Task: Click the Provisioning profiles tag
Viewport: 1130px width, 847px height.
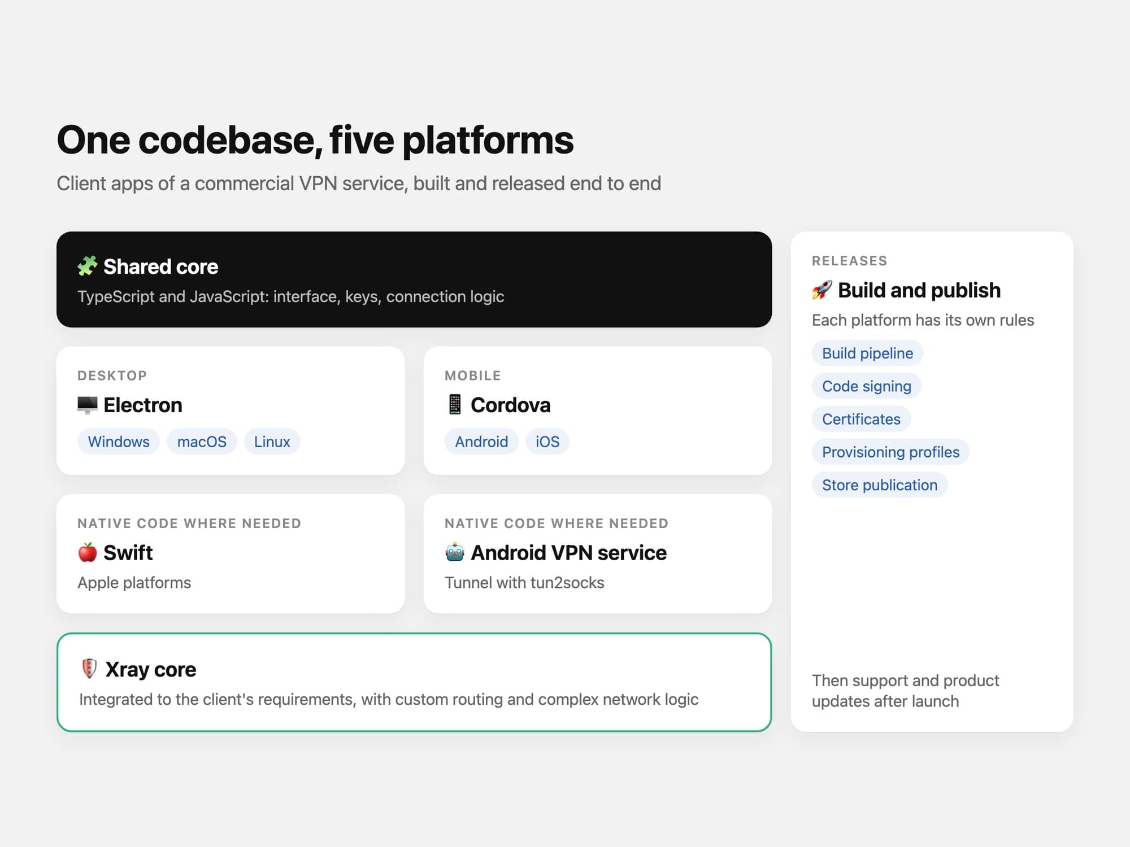Action: 890,452
